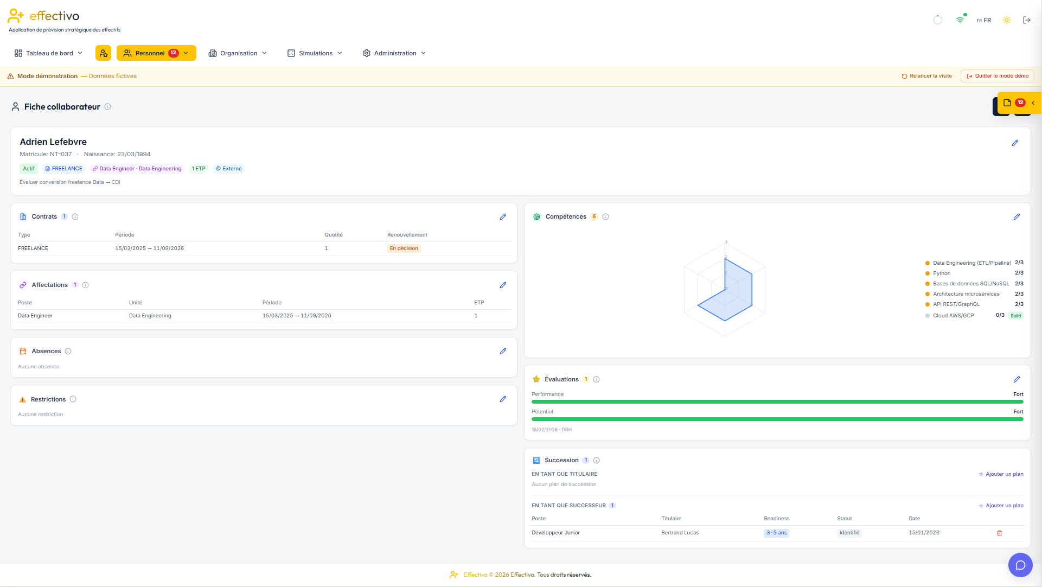The width and height of the screenshot is (1042, 587).
Task: Click the yellow user-star icon button
Action: (x=103, y=53)
